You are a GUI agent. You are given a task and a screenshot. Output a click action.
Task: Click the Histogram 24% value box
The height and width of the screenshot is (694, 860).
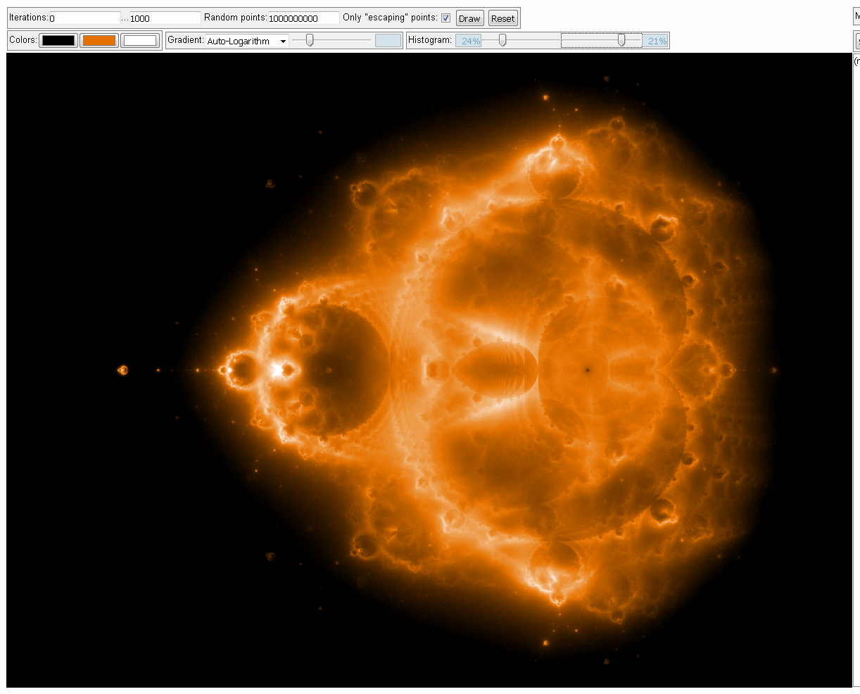point(469,41)
